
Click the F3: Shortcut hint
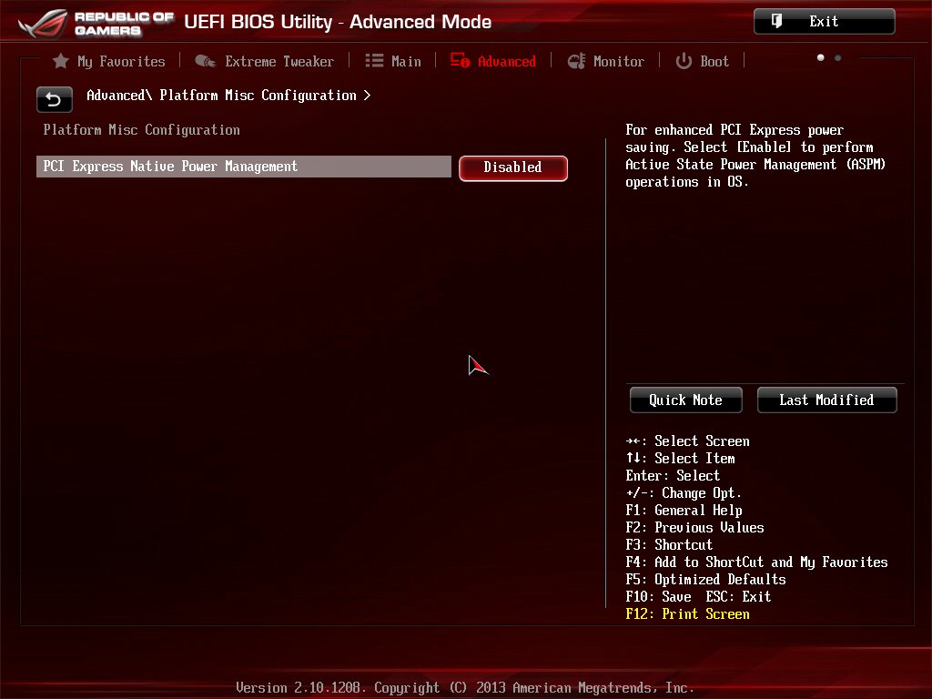click(669, 545)
